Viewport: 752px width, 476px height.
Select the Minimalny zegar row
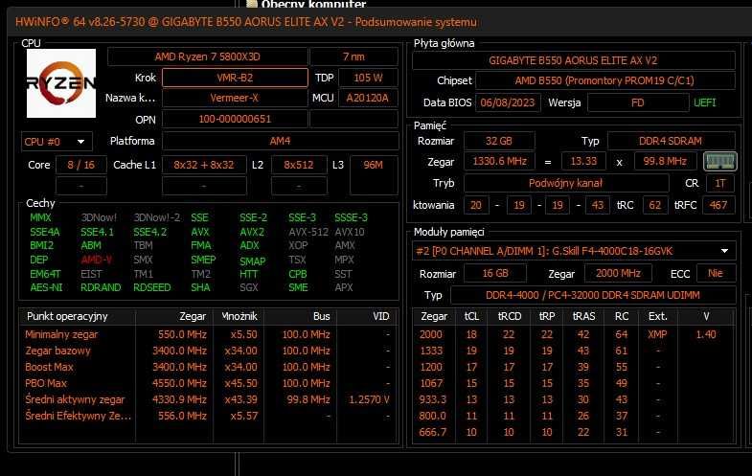pyautogui.click(x=209, y=334)
